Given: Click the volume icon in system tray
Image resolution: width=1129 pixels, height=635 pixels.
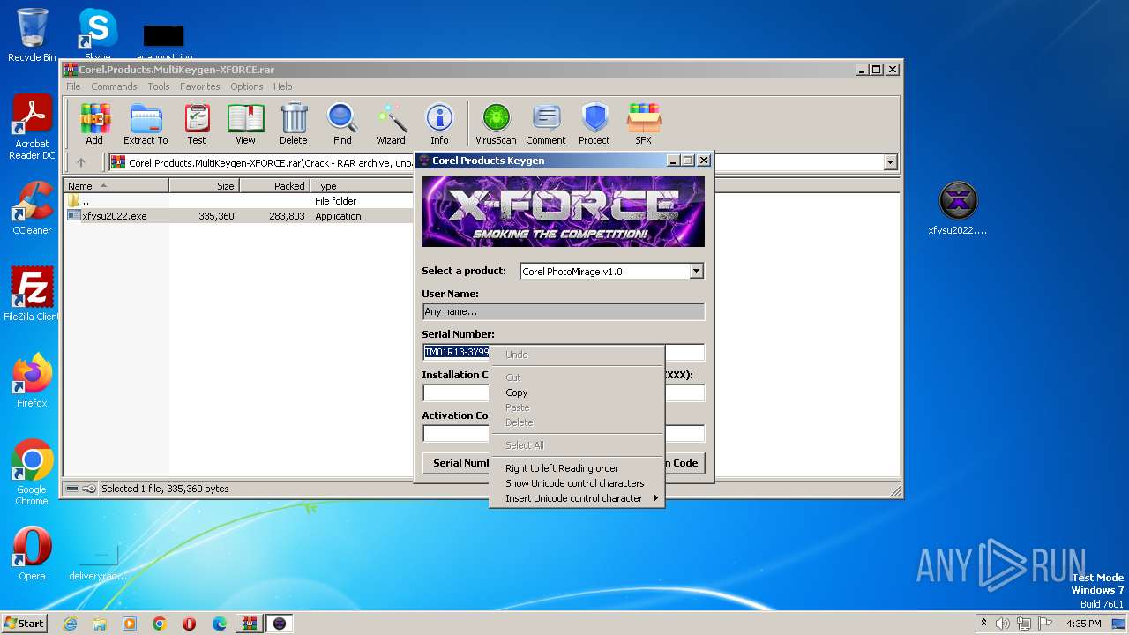Looking at the screenshot, I should pos(1003,624).
